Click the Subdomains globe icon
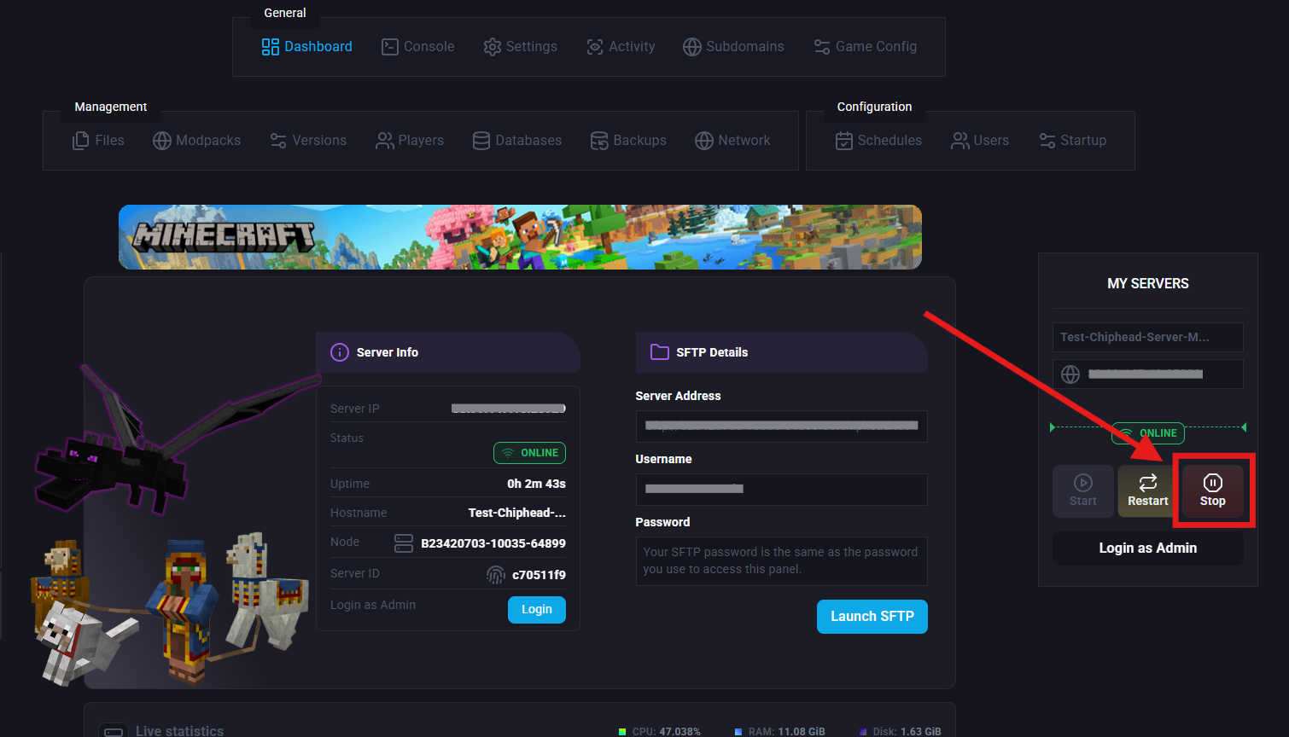Viewport: 1289px width, 737px height. (692, 47)
